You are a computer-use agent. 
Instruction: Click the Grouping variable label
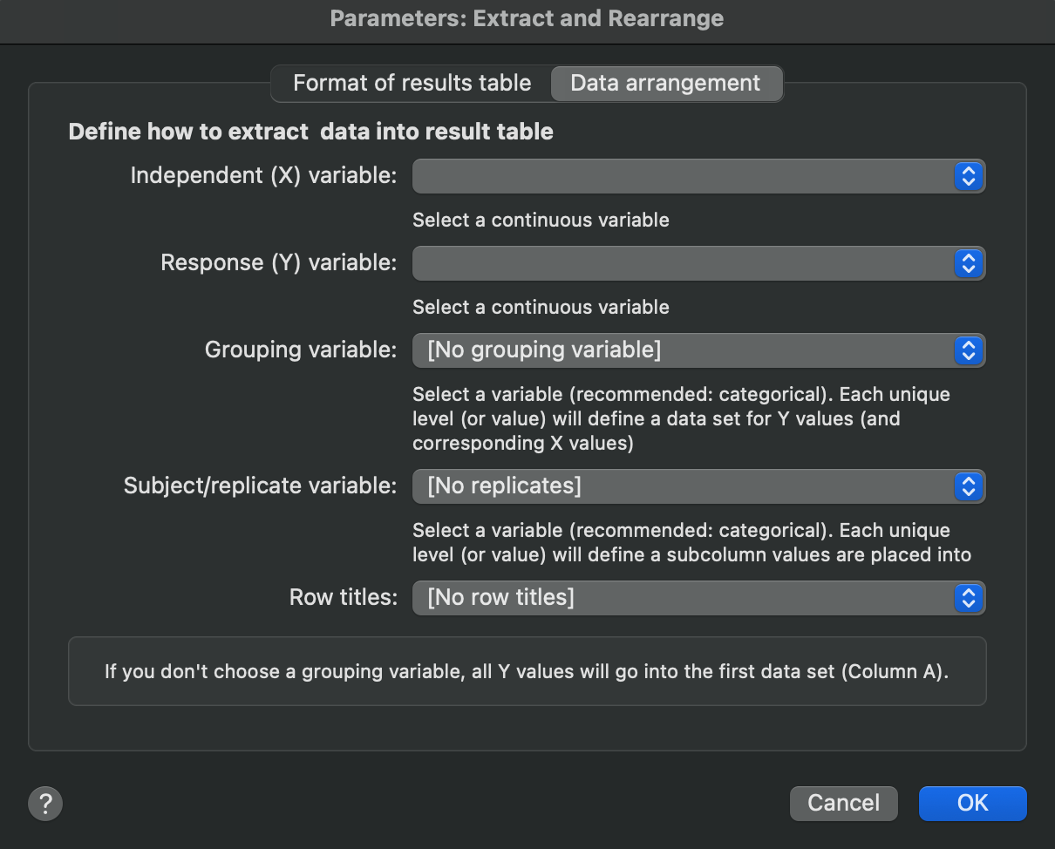[300, 350]
